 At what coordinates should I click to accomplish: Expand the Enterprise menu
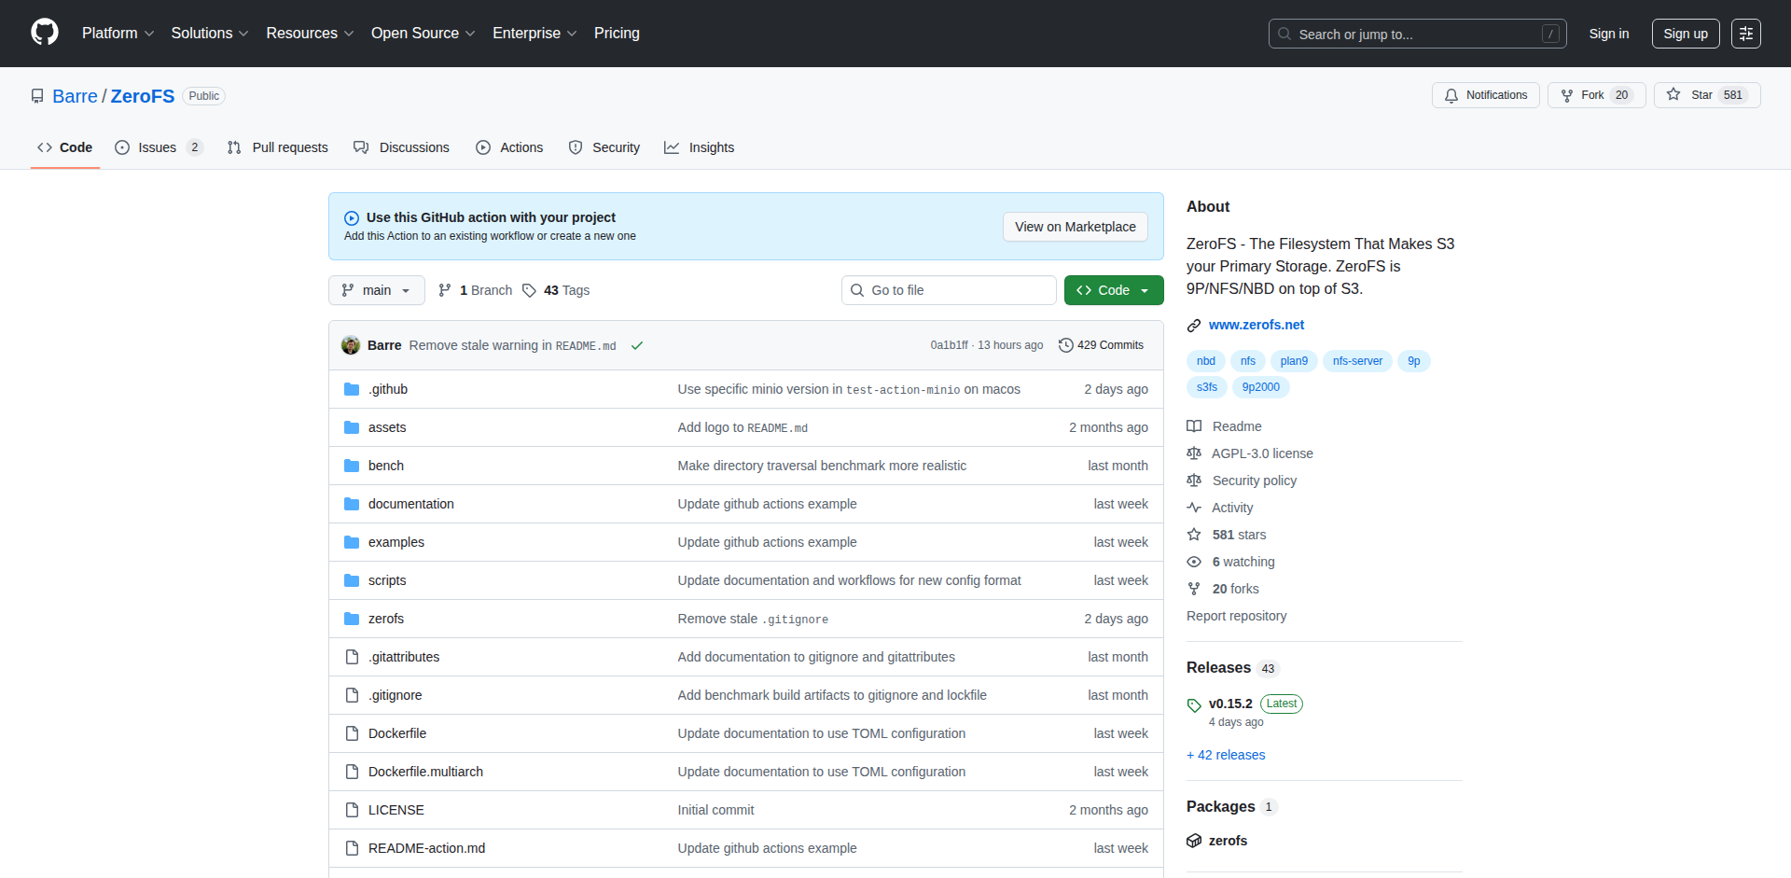535,34
